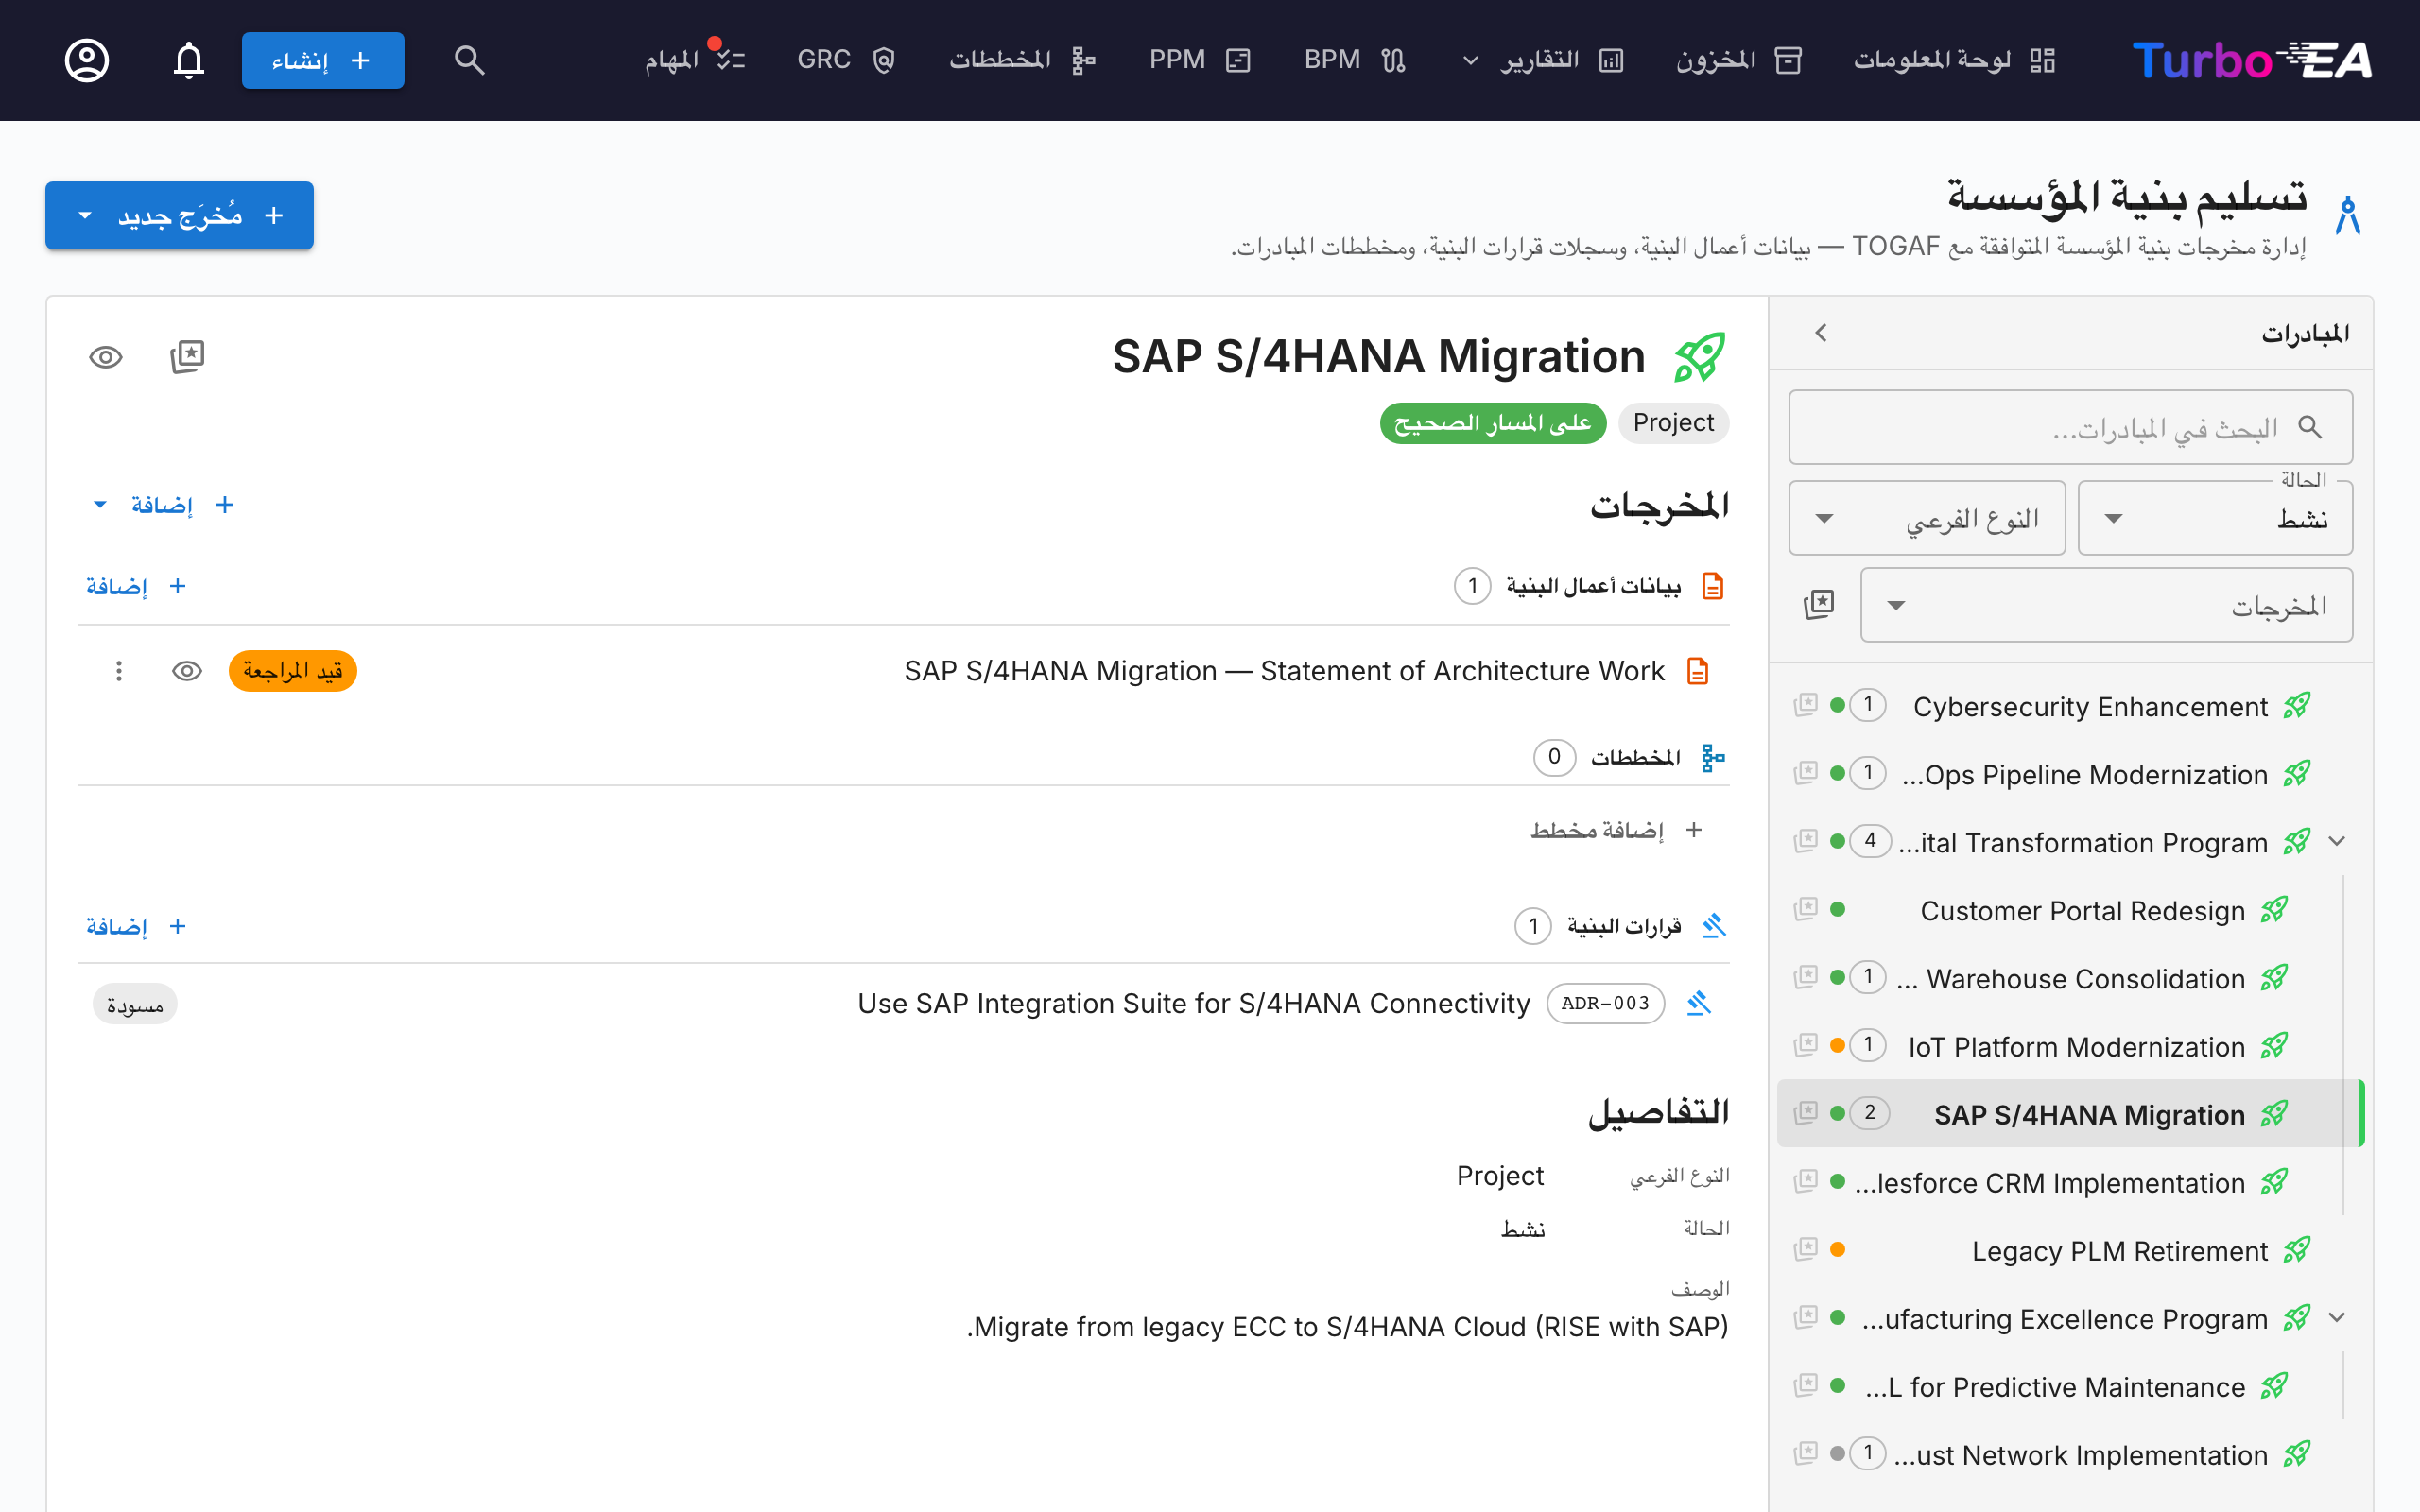Click the favorites filter icon beside the المخرجات dropdown
Image resolution: width=2420 pixels, height=1512 pixels.
pos(1819,605)
